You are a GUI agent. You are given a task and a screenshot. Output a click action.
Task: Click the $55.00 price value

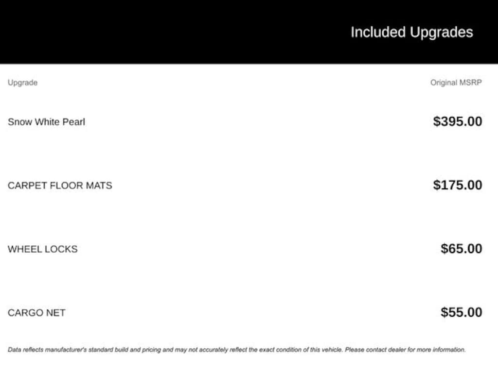(461, 312)
